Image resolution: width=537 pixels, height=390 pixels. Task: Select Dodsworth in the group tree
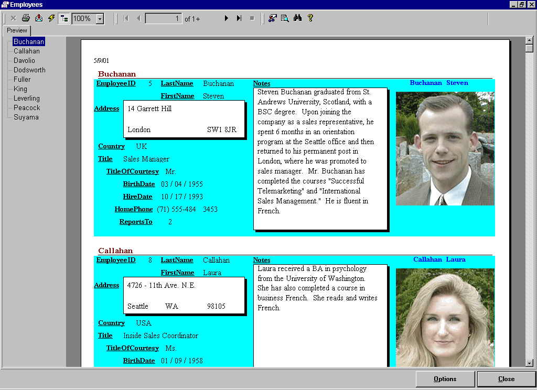tap(29, 70)
